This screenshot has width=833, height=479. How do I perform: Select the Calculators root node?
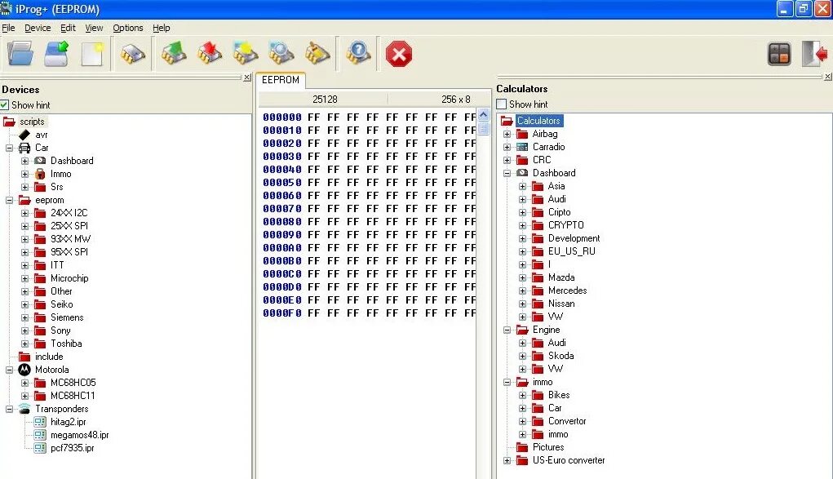(538, 121)
